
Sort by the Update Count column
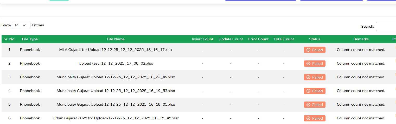coord(231,39)
